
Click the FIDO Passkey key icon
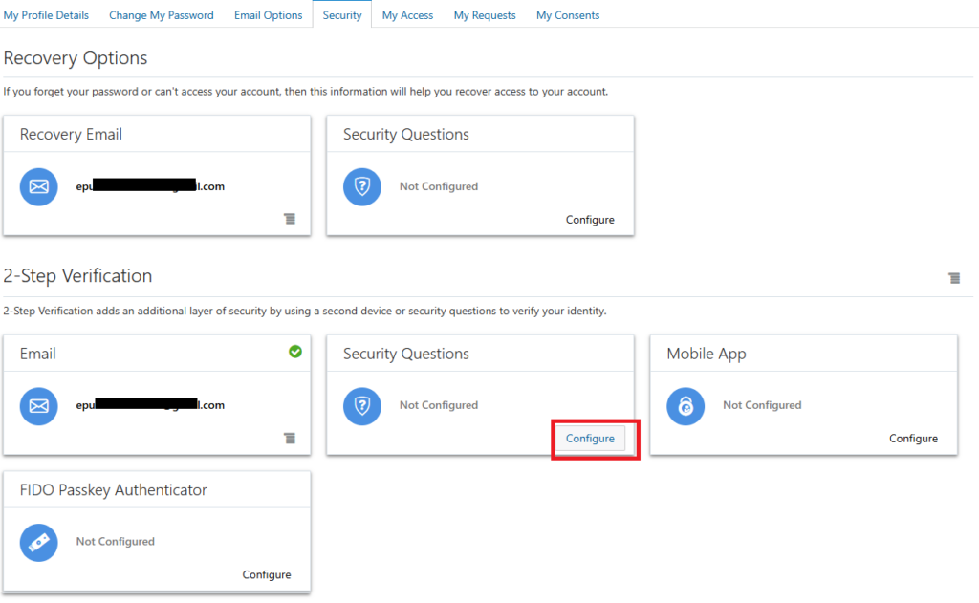[x=38, y=543]
